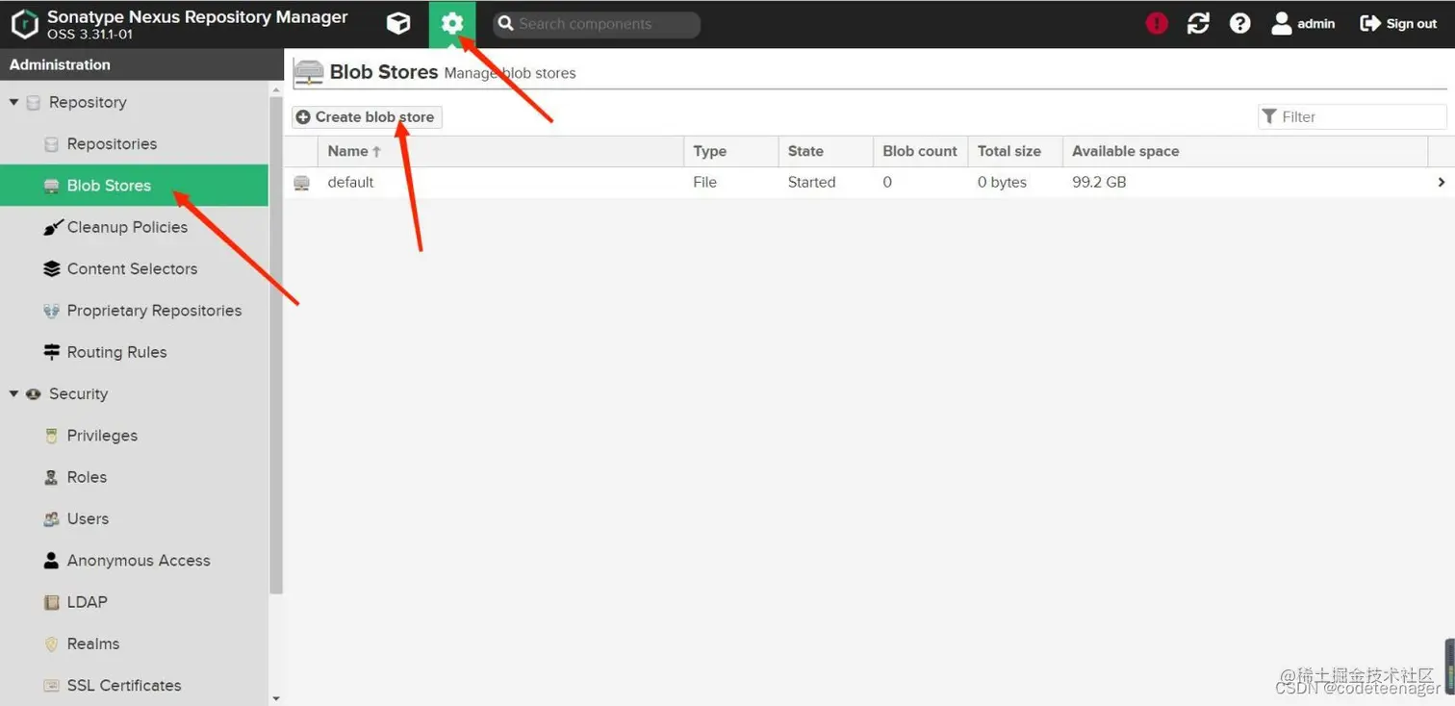Click the Proprietary Repositories icon

click(52, 310)
